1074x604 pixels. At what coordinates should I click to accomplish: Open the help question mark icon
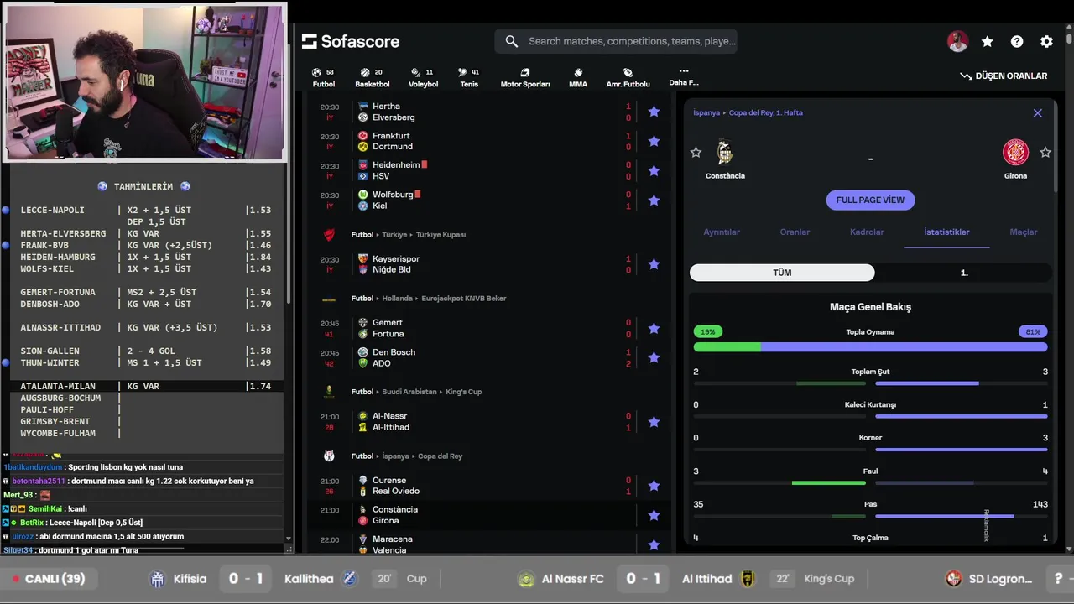click(1017, 41)
